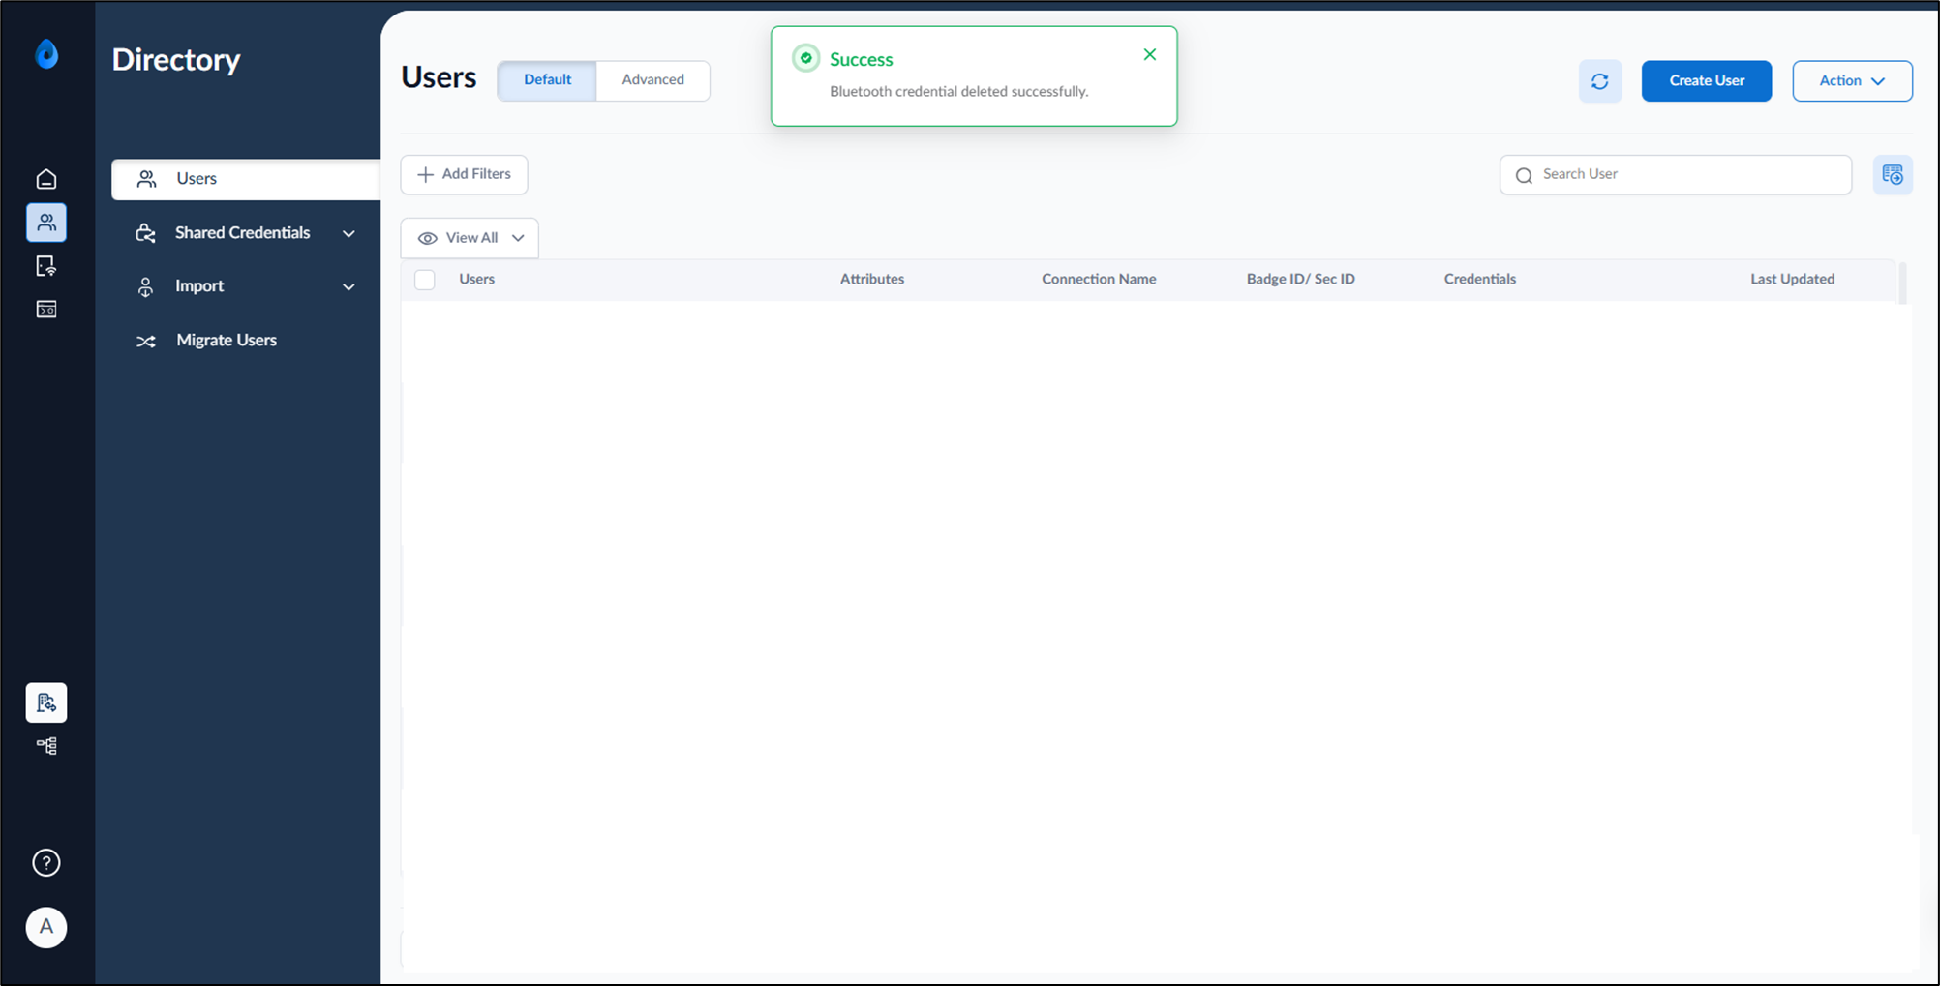
Task: Click the Create User button
Action: pyautogui.click(x=1707, y=81)
